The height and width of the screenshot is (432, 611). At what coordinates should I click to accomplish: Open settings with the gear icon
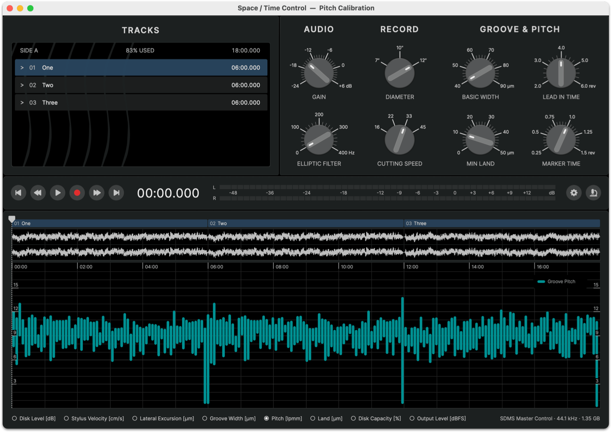click(x=574, y=193)
